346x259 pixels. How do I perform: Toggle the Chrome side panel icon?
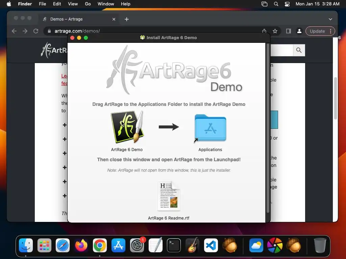click(289, 31)
